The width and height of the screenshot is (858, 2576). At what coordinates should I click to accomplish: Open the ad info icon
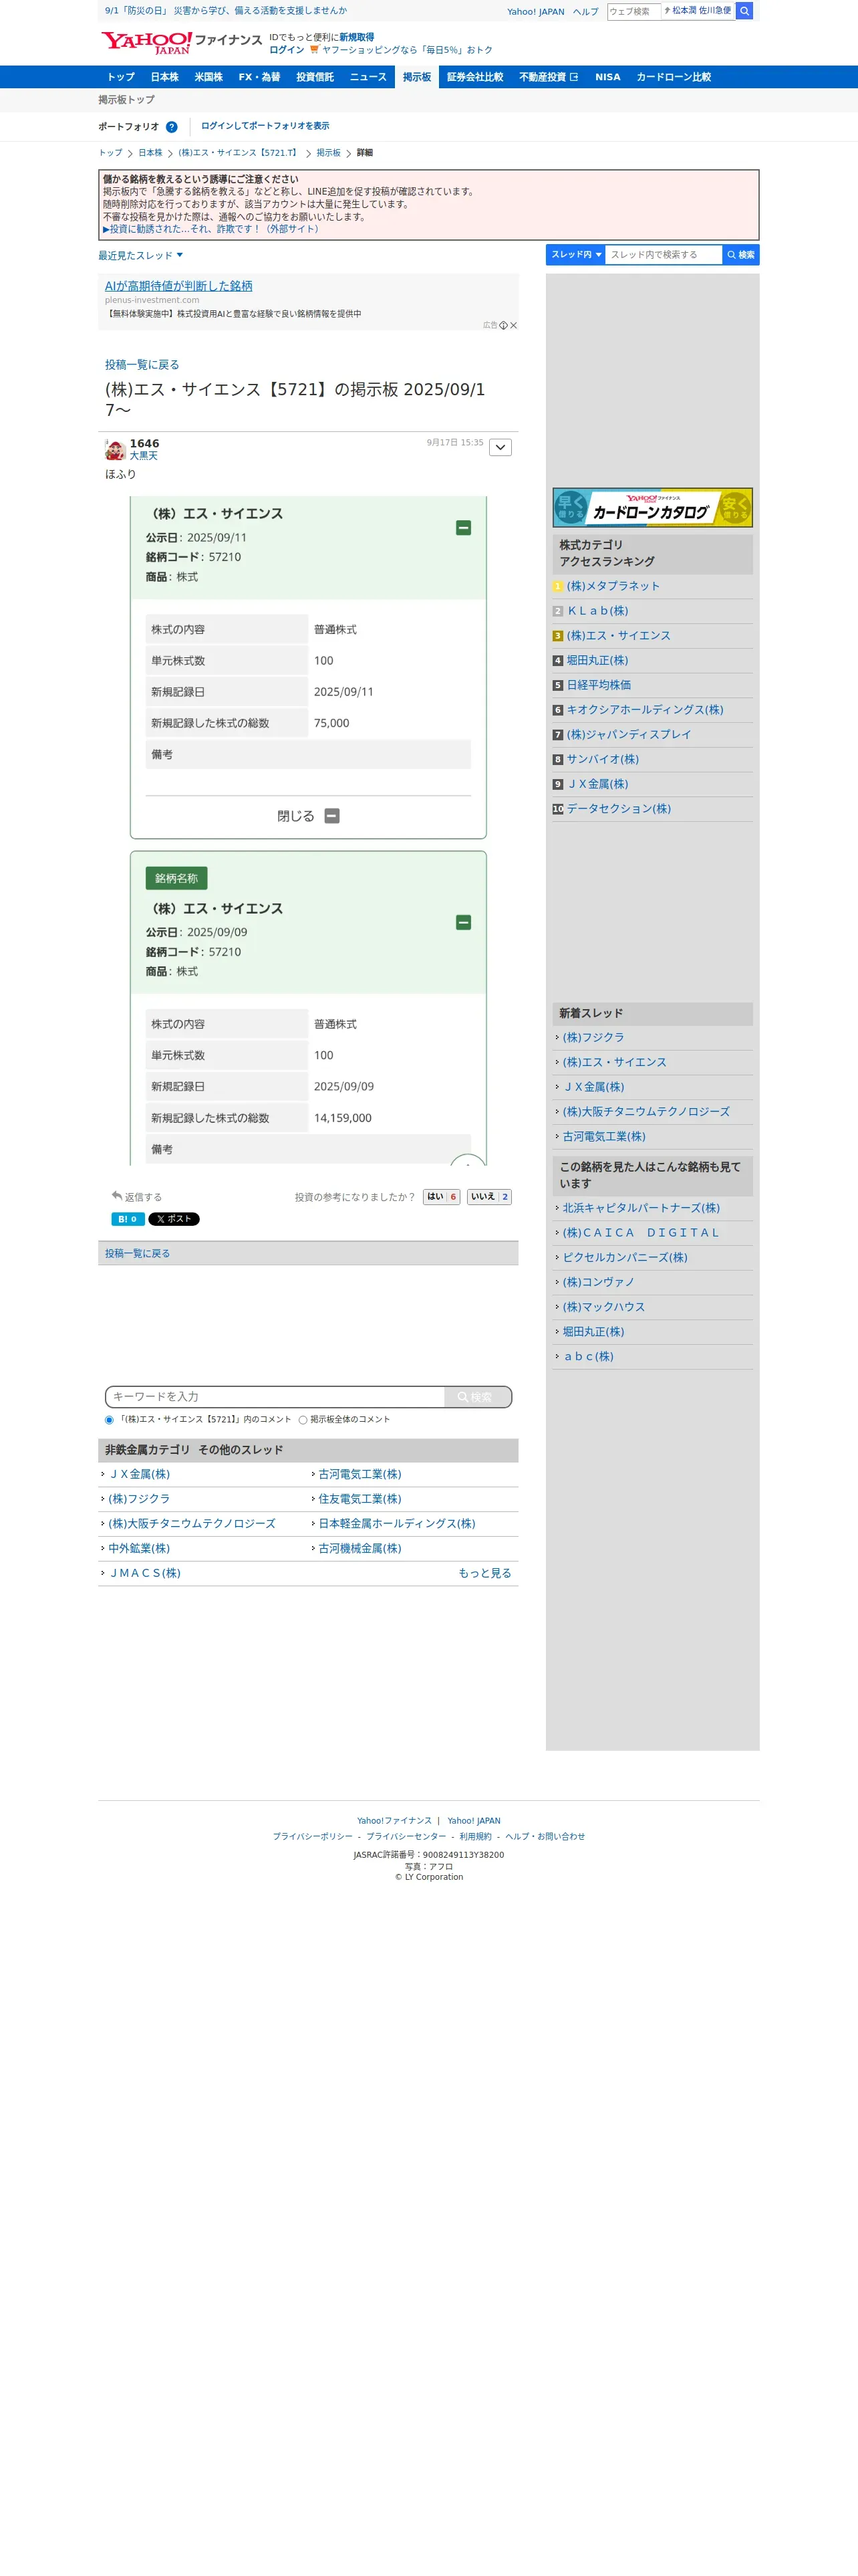(x=503, y=325)
